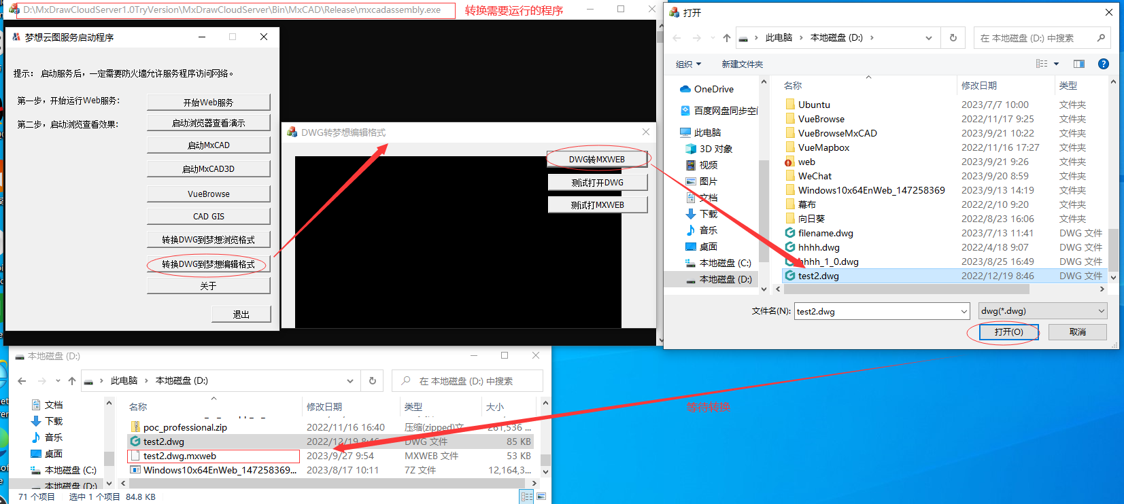Sort files by 修改日期 column header
Screen dimensions: 1124x504
point(979,86)
